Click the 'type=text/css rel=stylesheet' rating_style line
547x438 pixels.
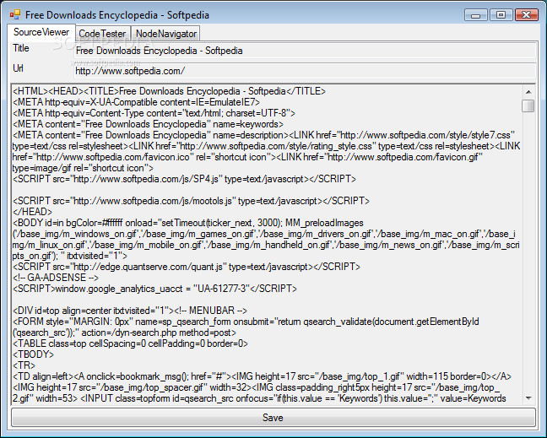(266, 146)
